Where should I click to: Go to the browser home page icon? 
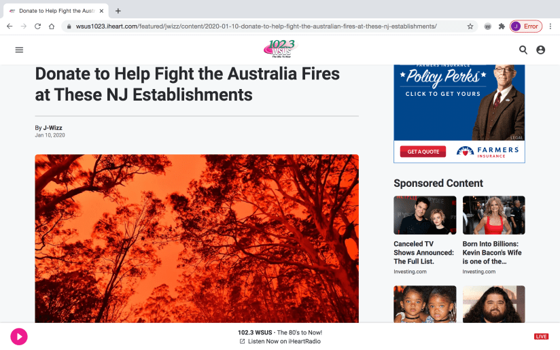52,27
